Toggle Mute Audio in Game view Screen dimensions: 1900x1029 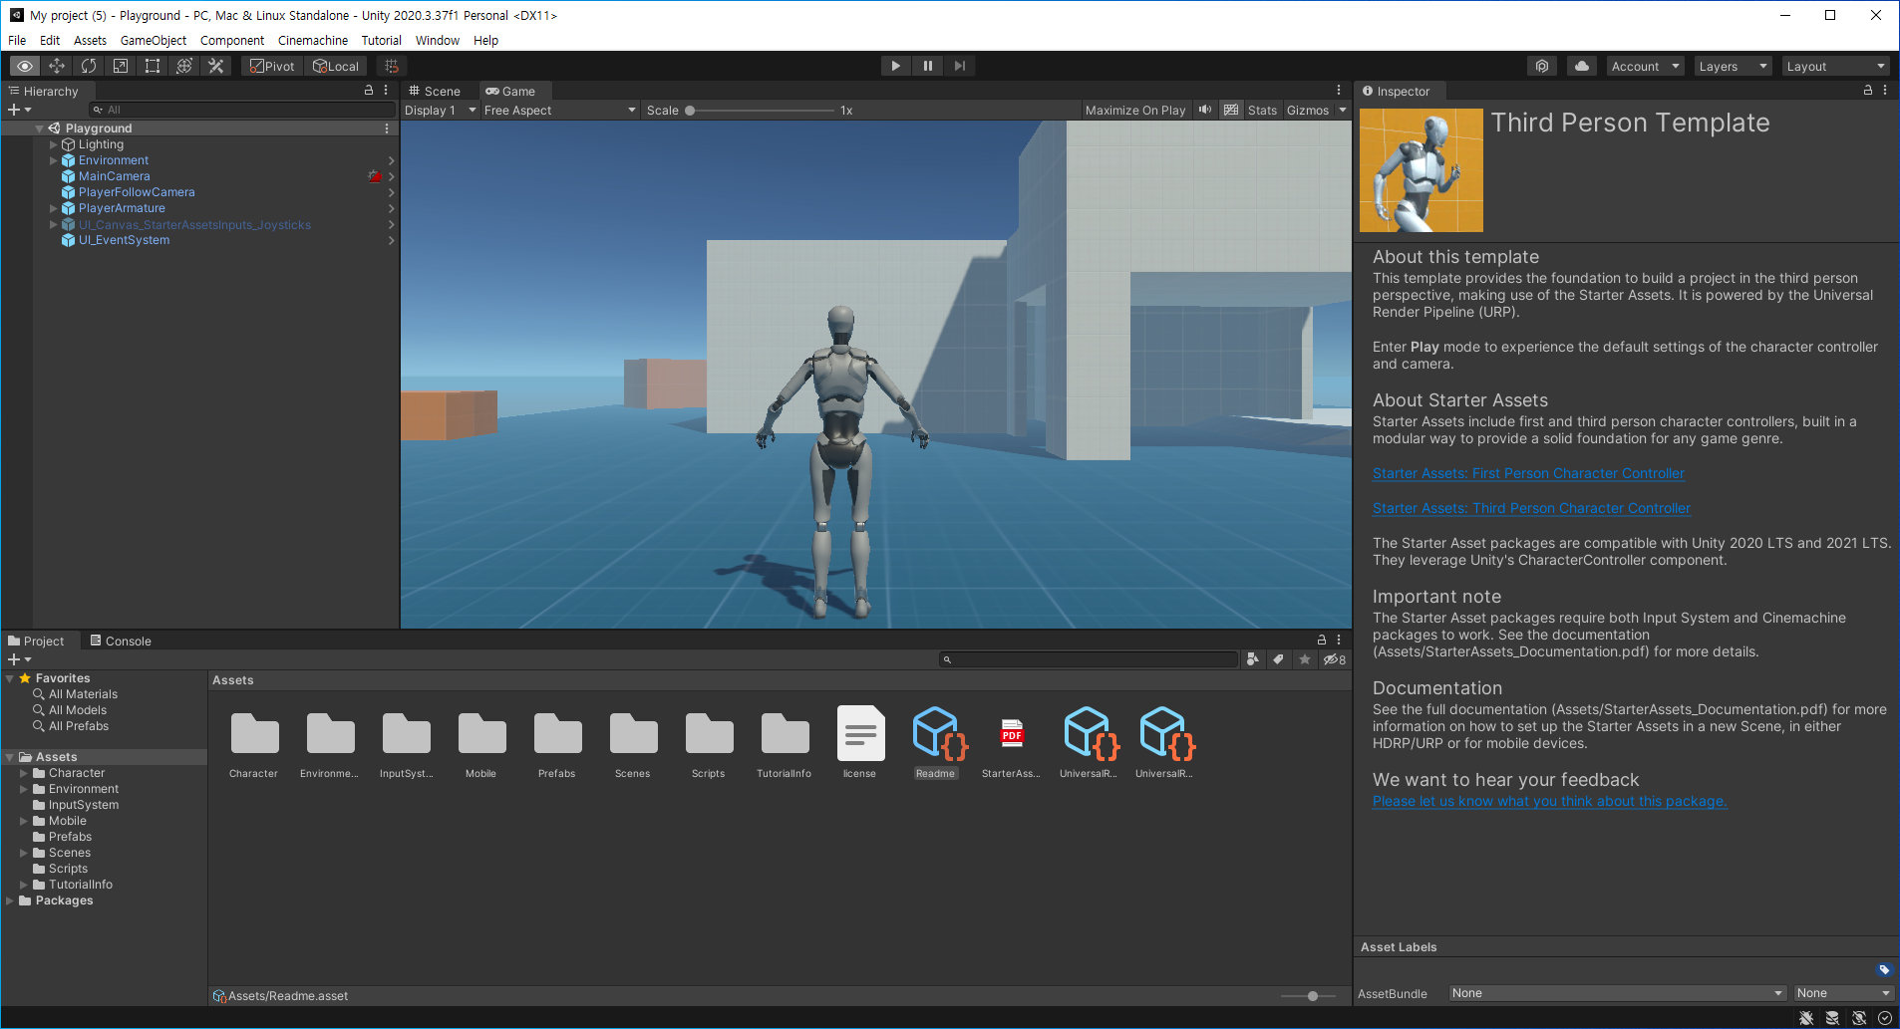[1205, 111]
